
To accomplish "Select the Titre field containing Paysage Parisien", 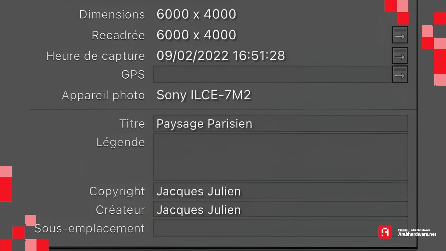I will (x=280, y=124).
